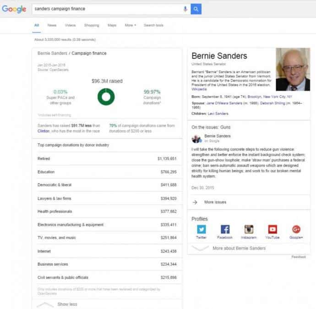Collapse the list with Show less
The width and height of the screenshot is (316, 309).
pyautogui.click(x=67, y=304)
